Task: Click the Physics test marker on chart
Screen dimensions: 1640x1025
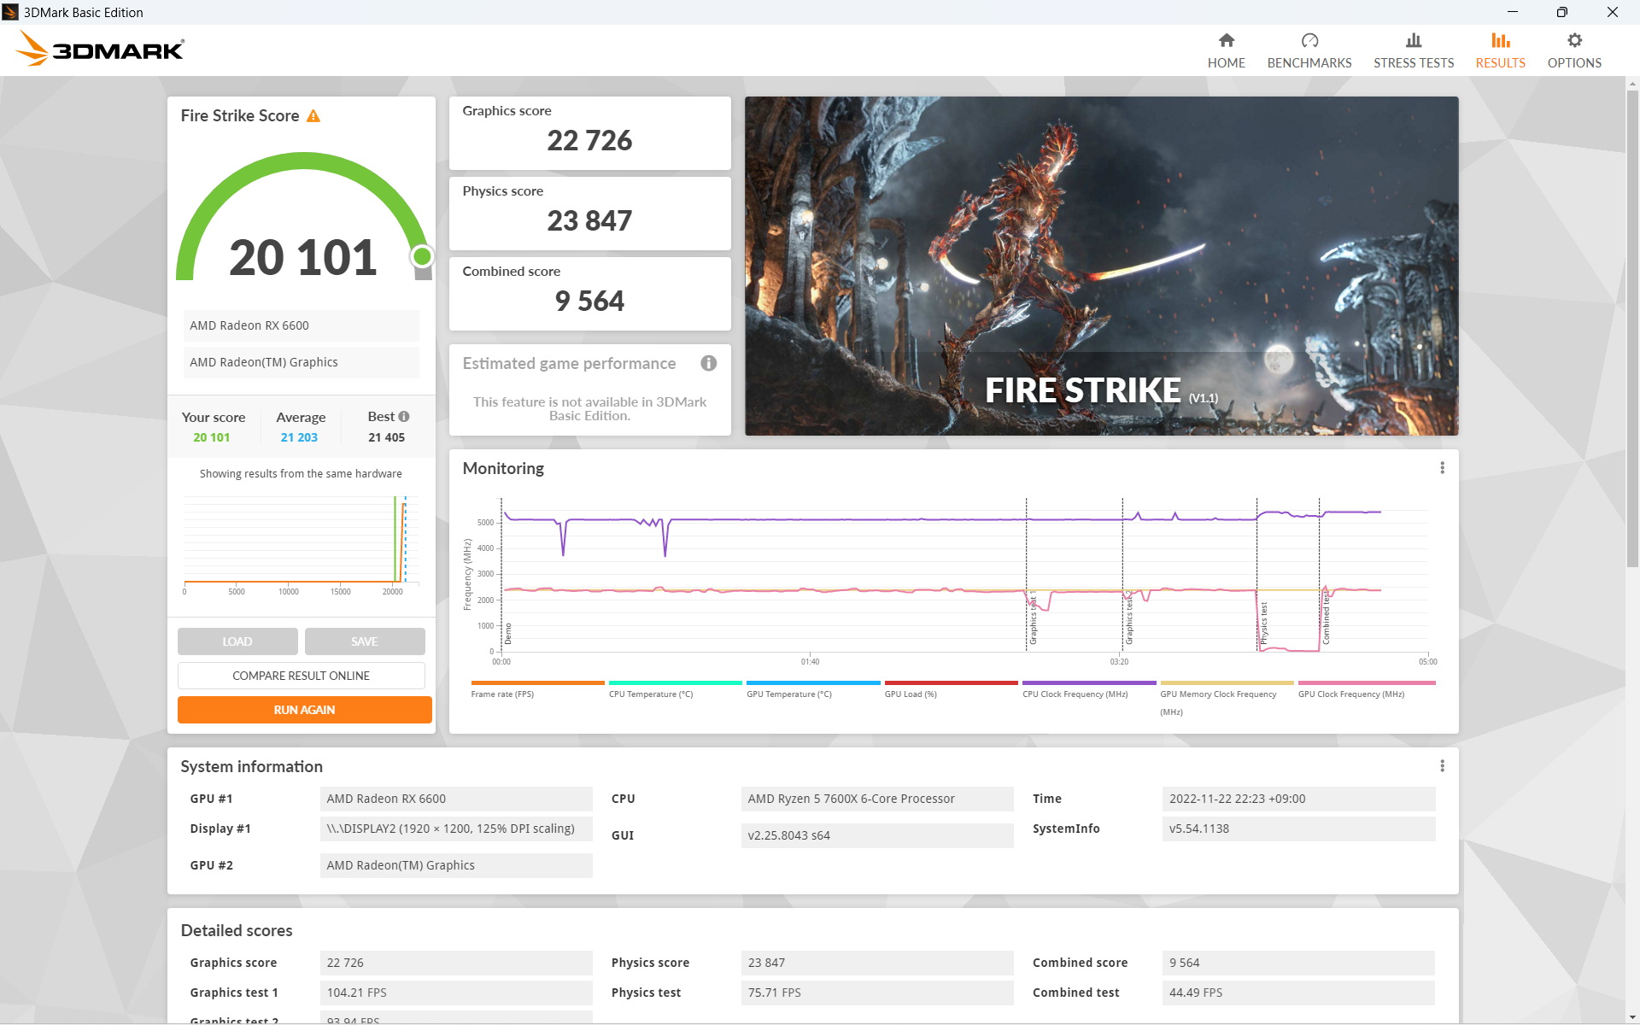Action: point(1263,623)
